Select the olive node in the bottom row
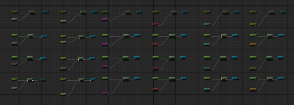Viewport: 294px width, 105px height. pyautogui.click(x=63, y=95)
